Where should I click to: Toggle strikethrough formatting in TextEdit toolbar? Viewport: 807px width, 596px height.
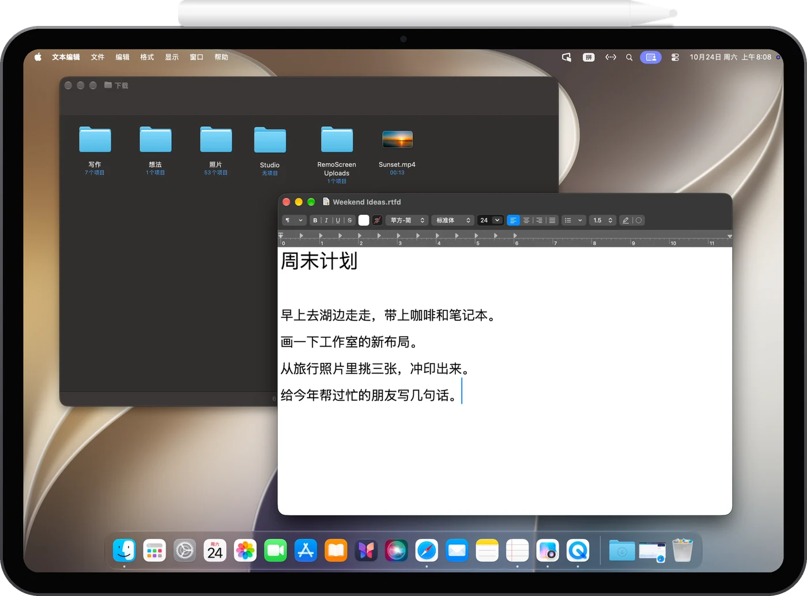(x=349, y=221)
